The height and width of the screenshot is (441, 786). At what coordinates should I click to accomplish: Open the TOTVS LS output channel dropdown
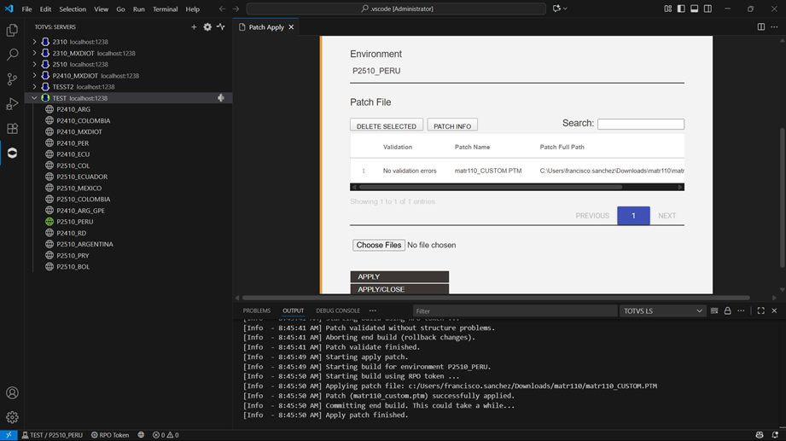663,310
